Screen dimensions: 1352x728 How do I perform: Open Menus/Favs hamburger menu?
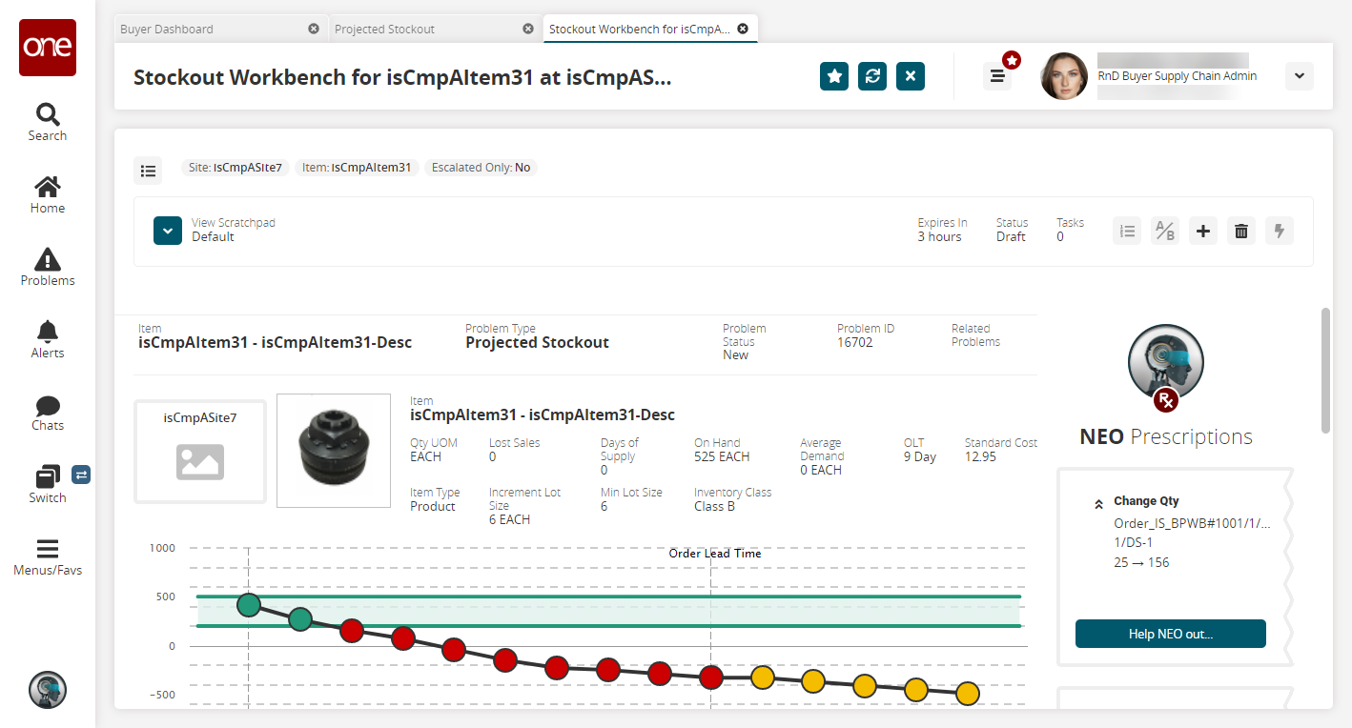pyautogui.click(x=48, y=556)
